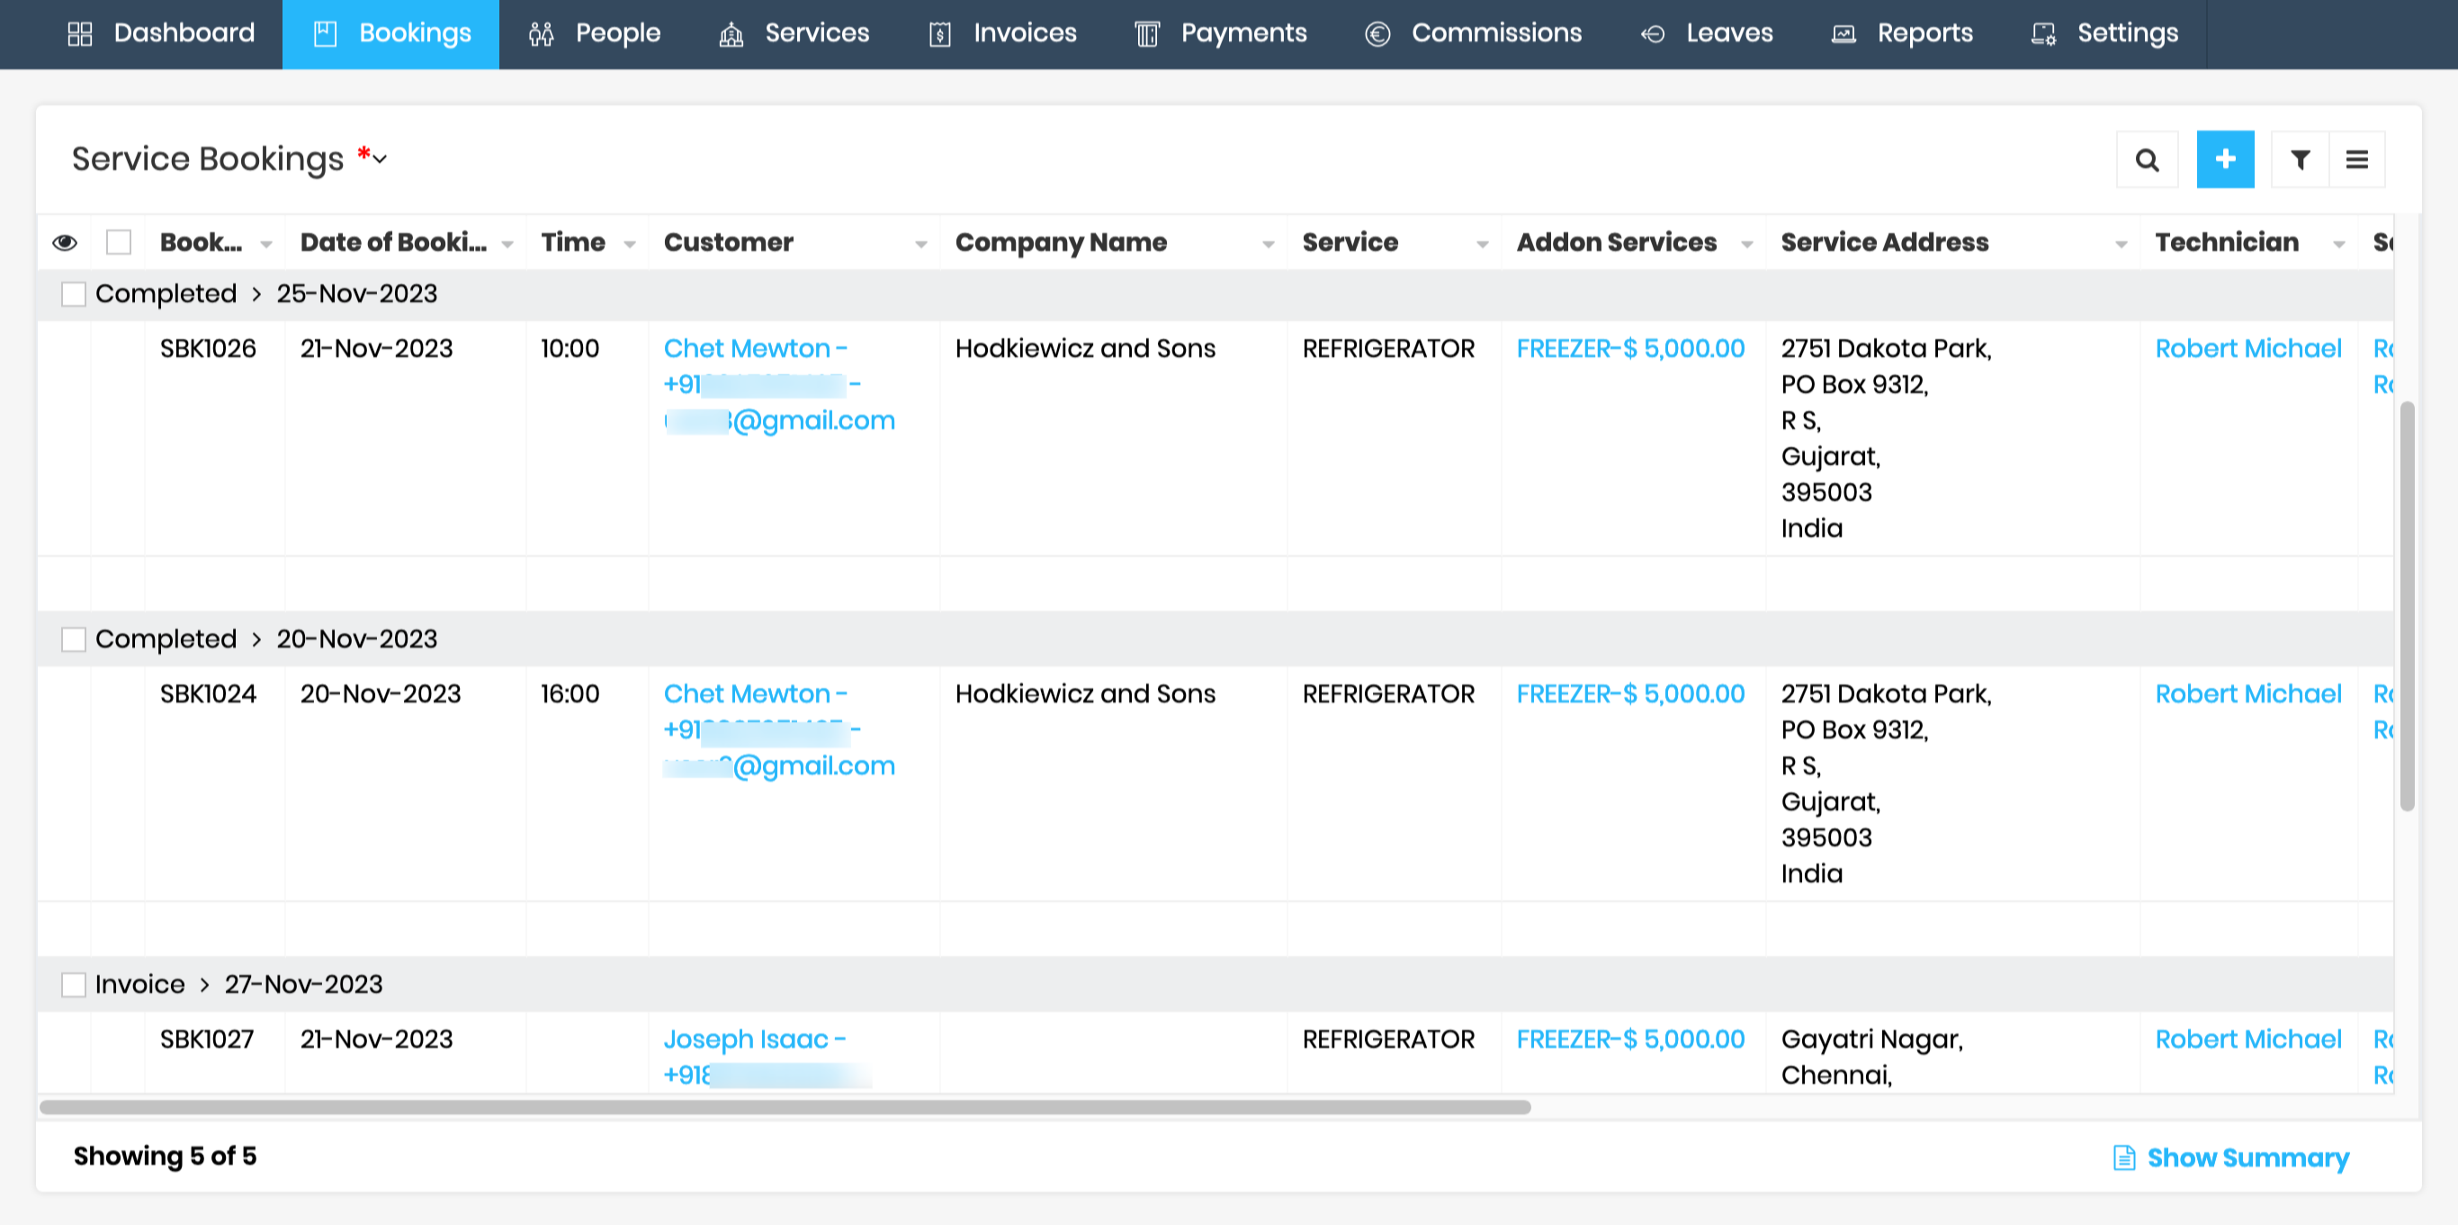This screenshot has width=2458, height=1225.
Task: Check the header select-all checkbox
Action: point(119,242)
